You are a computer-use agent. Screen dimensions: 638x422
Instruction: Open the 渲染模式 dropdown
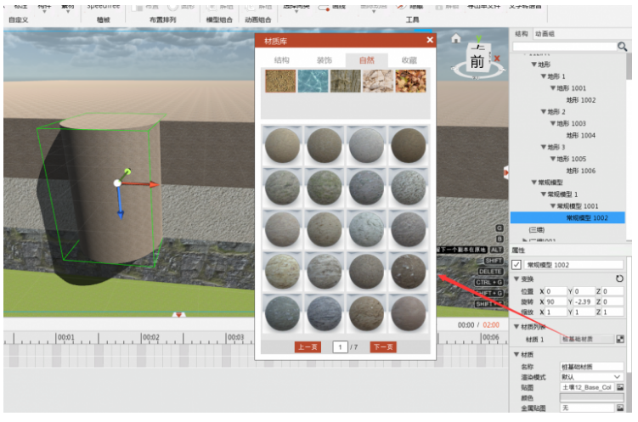tap(592, 376)
